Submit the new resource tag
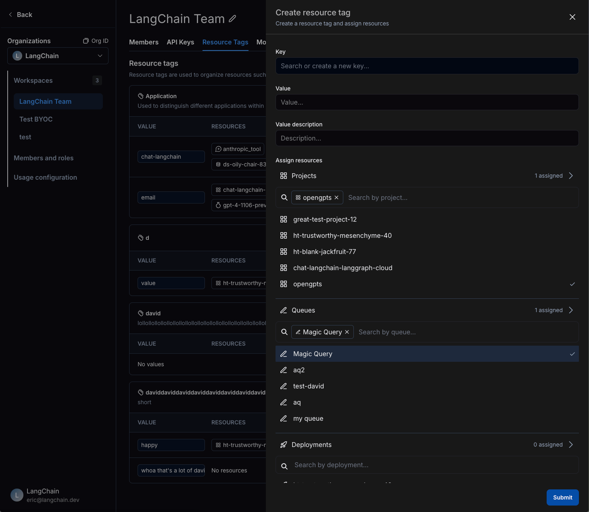 [562, 497]
